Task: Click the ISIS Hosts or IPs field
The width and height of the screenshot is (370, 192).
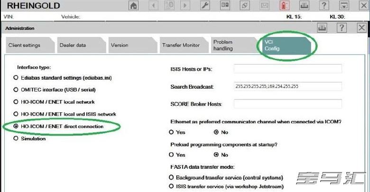Action: [287, 69]
